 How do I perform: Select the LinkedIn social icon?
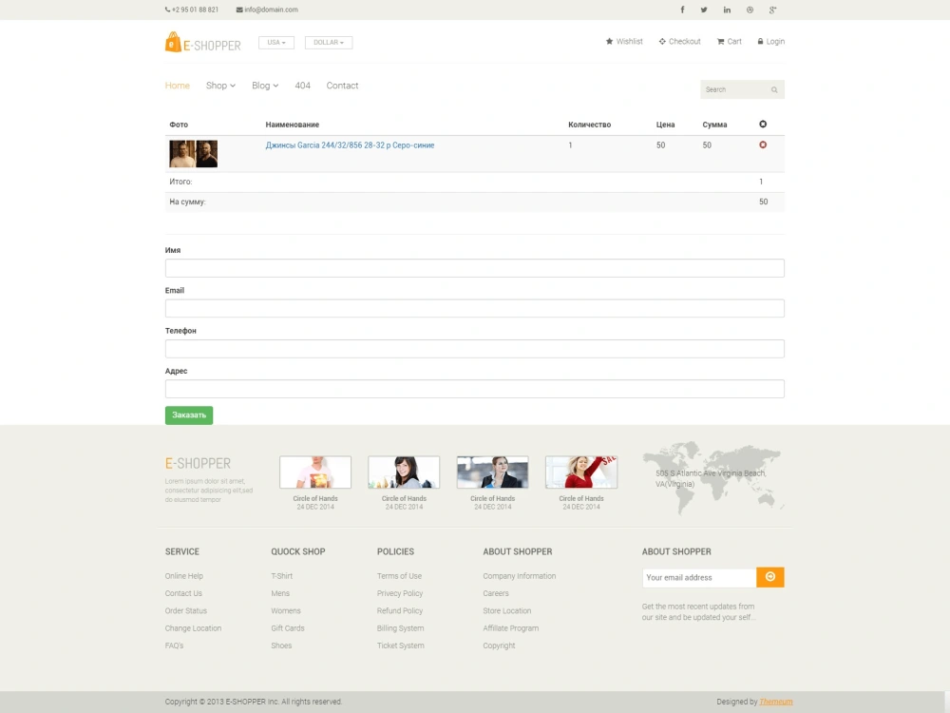(727, 9)
